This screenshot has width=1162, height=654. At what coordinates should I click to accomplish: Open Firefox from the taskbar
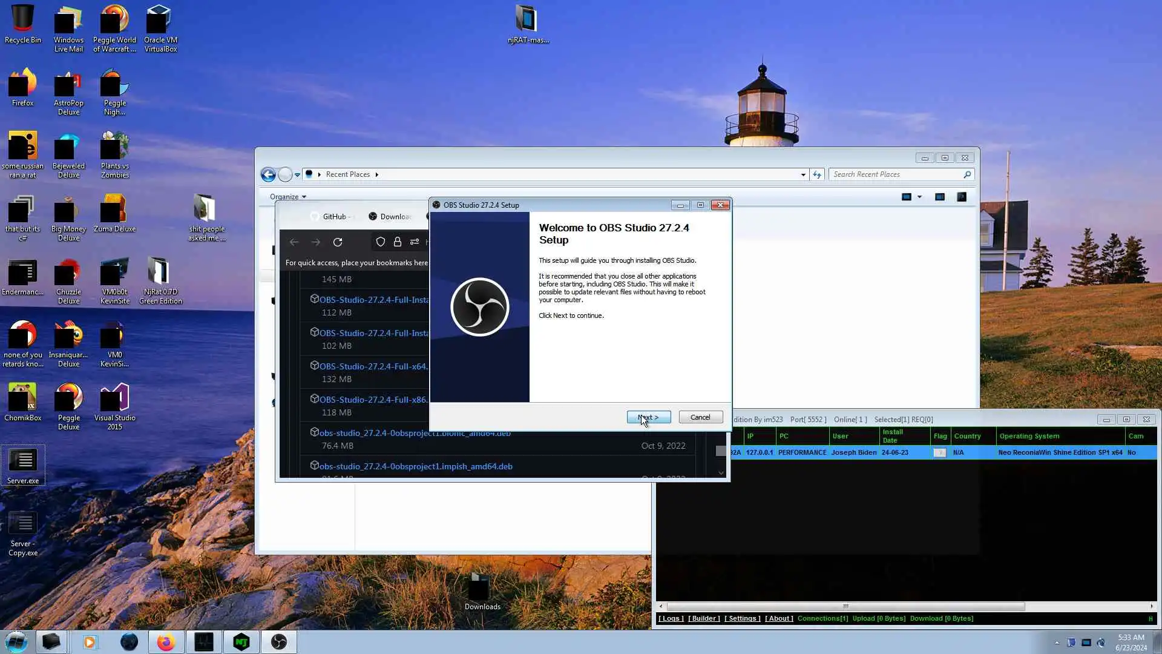pyautogui.click(x=166, y=642)
